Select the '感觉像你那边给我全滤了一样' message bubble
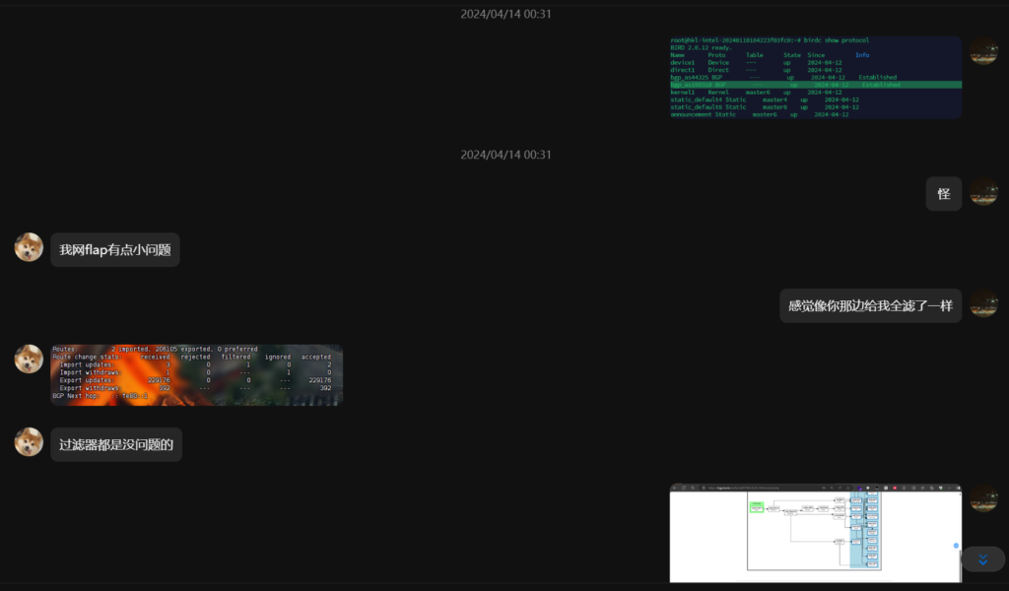 [871, 305]
